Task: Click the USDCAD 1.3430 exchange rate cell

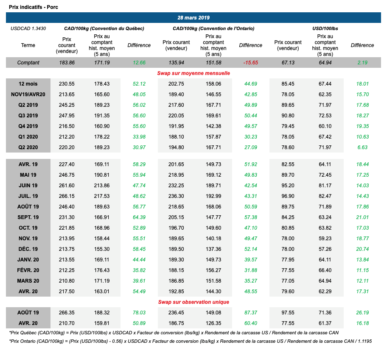Action: (x=28, y=28)
